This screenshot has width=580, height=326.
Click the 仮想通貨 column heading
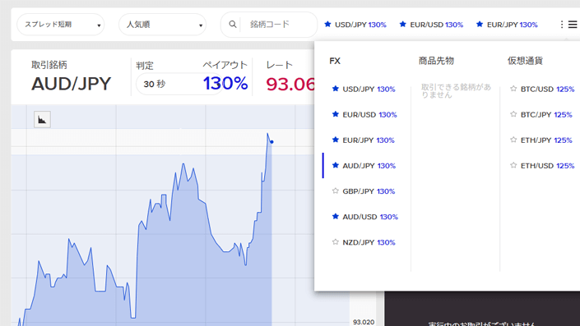pyautogui.click(x=525, y=61)
